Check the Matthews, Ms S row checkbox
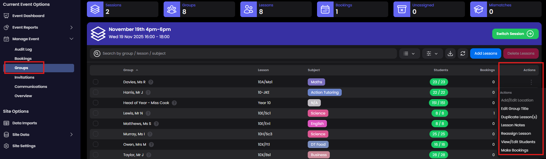Image resolution: width=546 pixels, height=159 pixels. pos(96,123)
